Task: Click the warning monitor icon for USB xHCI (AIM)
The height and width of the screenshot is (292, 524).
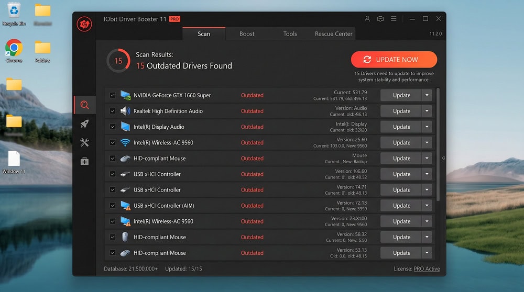Action: 125,206
